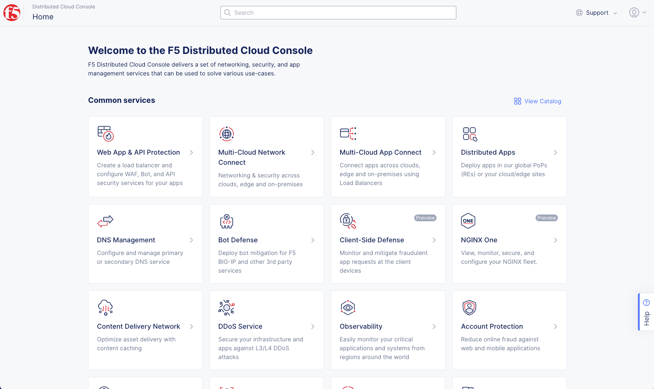This screenshot has width=654, height=389.
Task: Expand the Client-Side Defense chevron arrow
Action: (434, 240)
